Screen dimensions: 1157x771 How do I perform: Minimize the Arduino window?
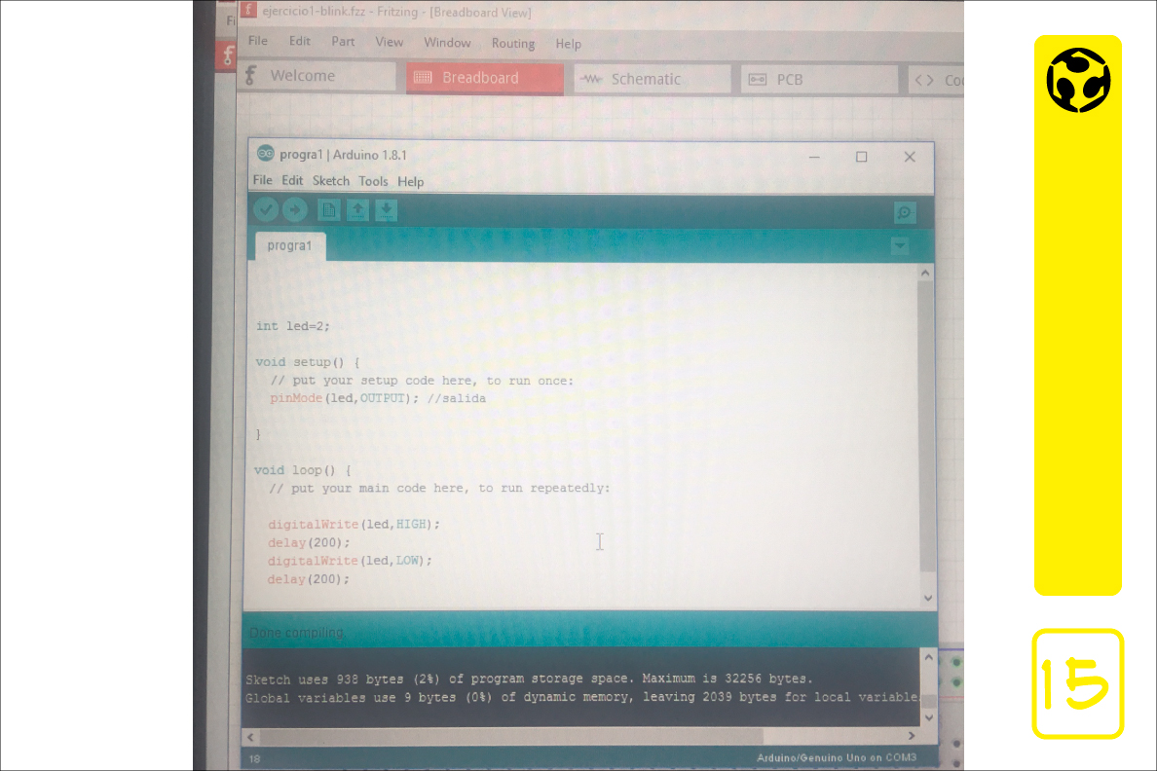814,157
